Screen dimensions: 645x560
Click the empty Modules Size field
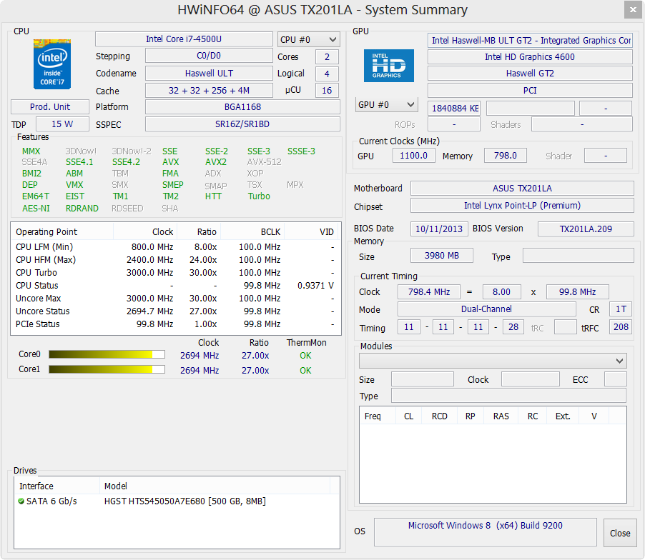tap(423, 379)
